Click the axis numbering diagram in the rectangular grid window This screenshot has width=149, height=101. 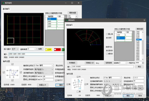[13, 72]
